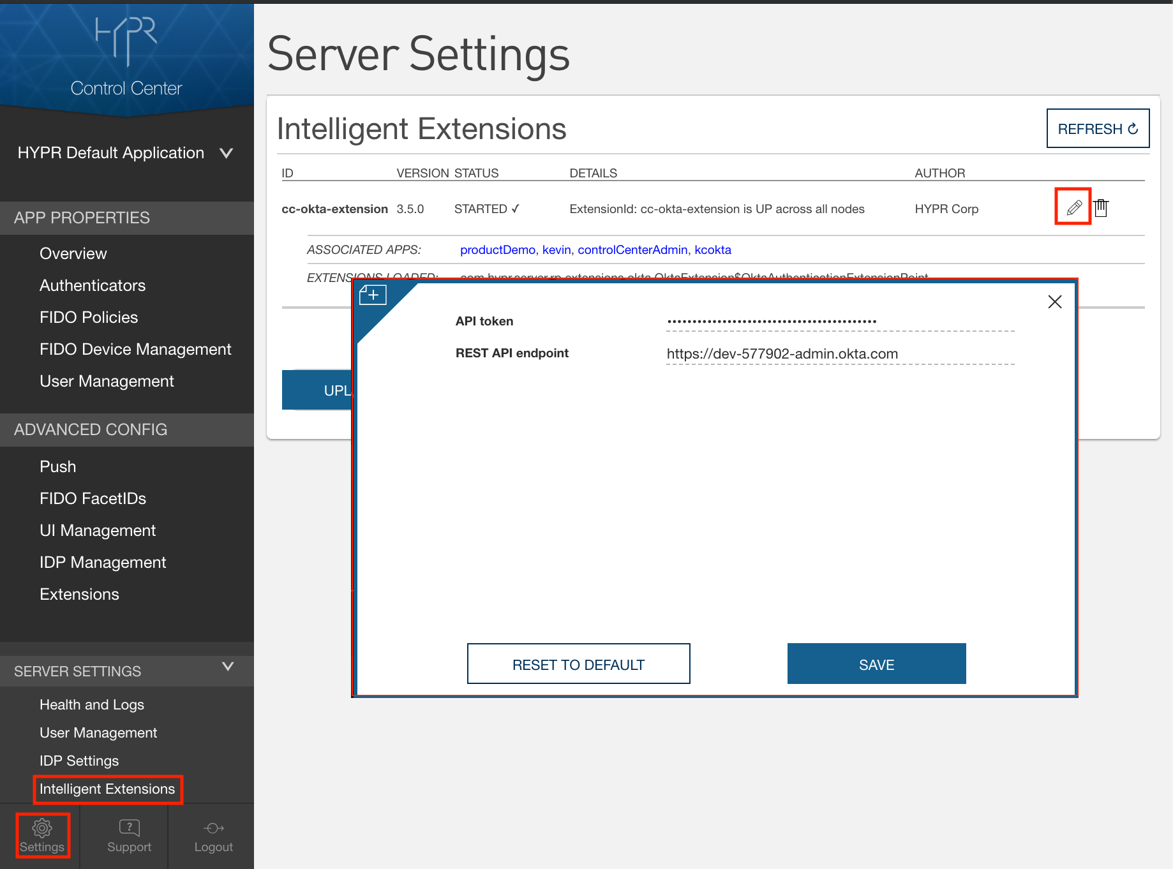Click the ADVANCED CONFIG section header
Screen dimensions: 1173x869
[127, 430]
